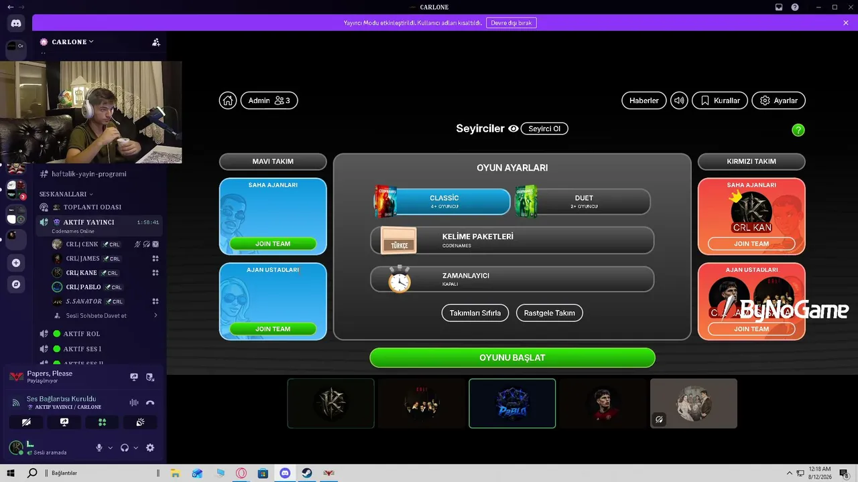Toggle the game sound speaker icon
Image resolution: width=858 pixels, height=482 pixels.
click(x=679, y=100)
